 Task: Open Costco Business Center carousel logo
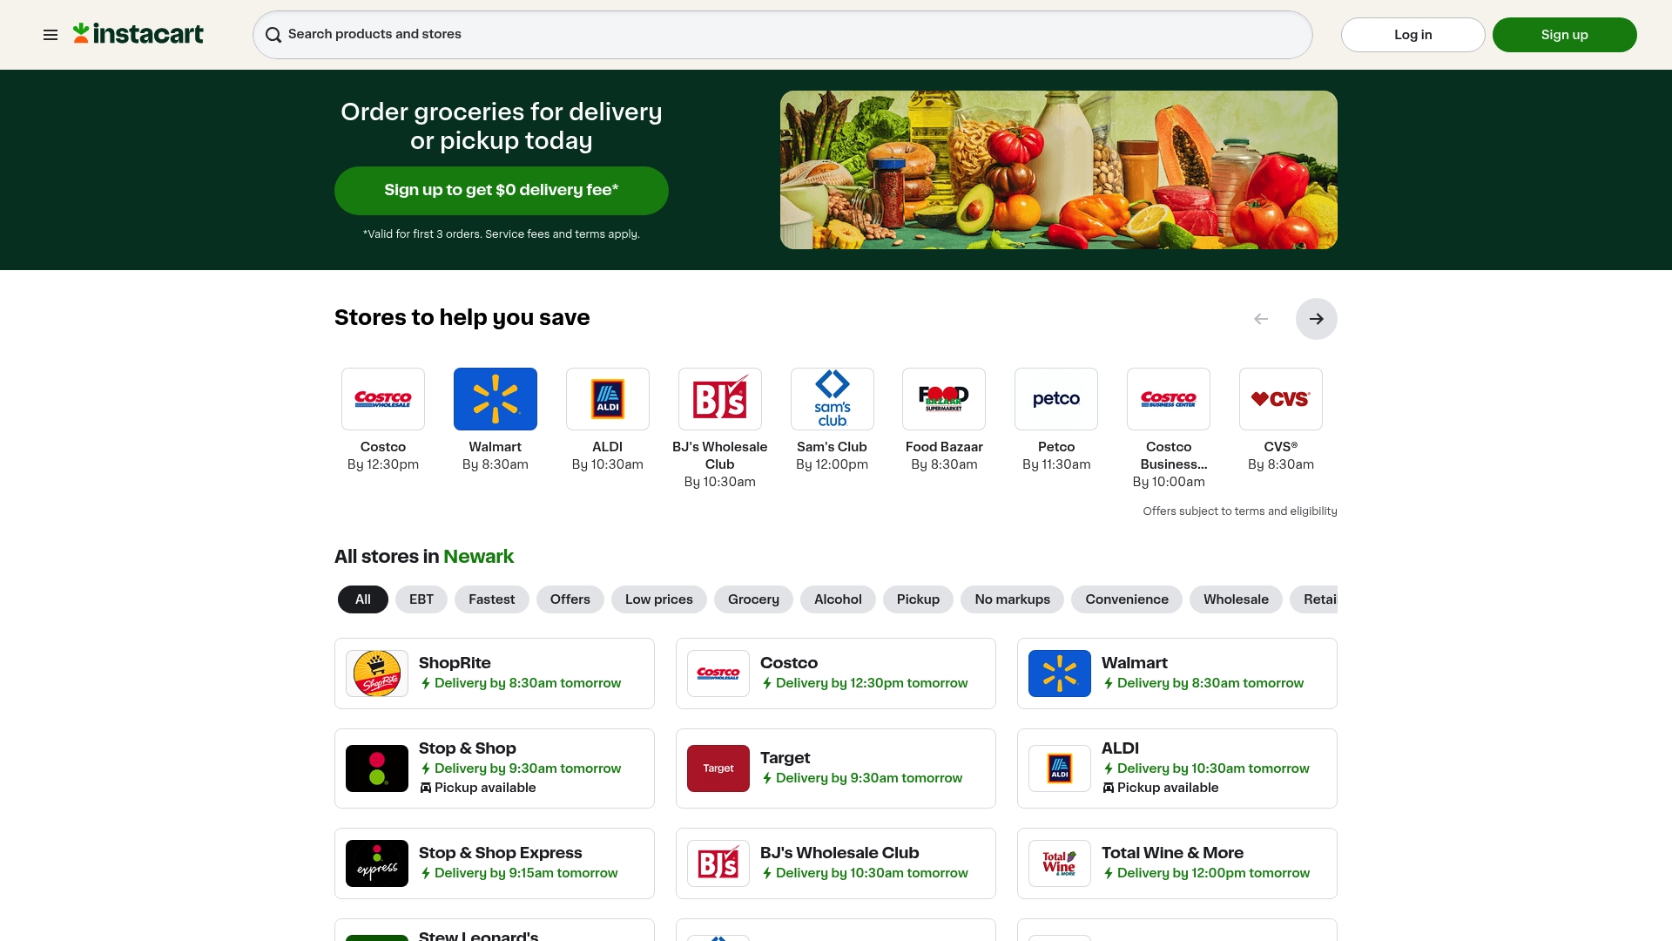pos(1169,399)
